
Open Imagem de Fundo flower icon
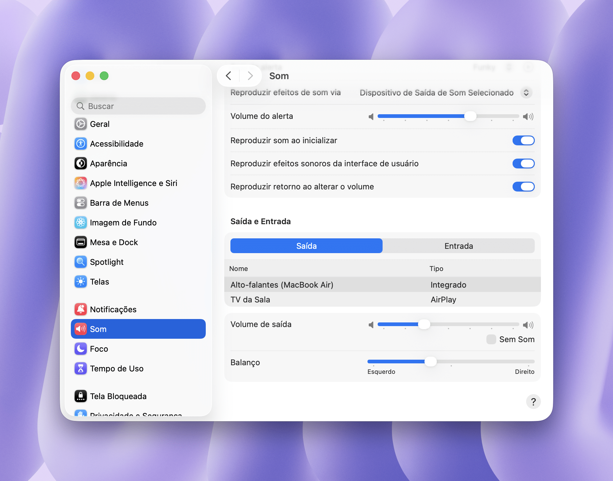81,223
